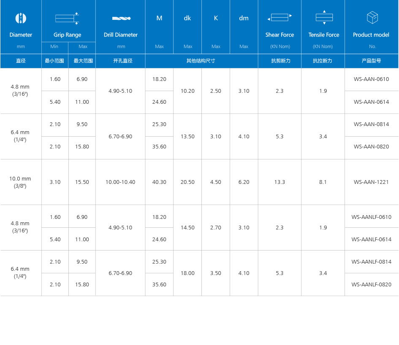Screen dimensions: 399x345
Task: Click the Shear Force arrows icon
Action: [x=280, y=18]
